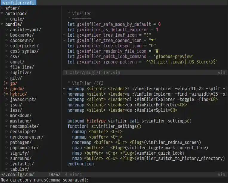The image size is (228, 183).
Task: Expand the css3-syntax/ folder arrow
Action: coord(7,51)
